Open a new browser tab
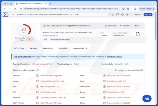The height and width of the screenshot is (106, 158). click(50, 4)
